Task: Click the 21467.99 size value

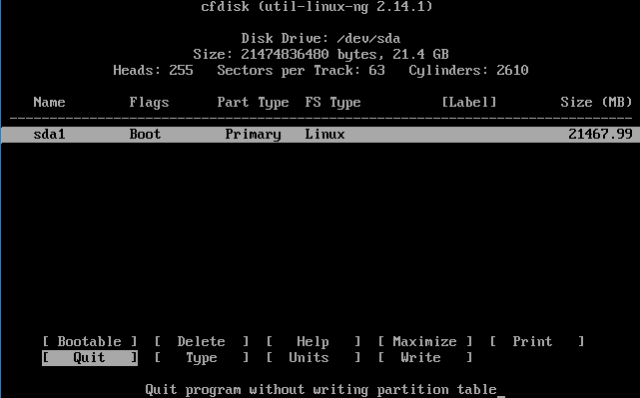Action: coord(600,134)
